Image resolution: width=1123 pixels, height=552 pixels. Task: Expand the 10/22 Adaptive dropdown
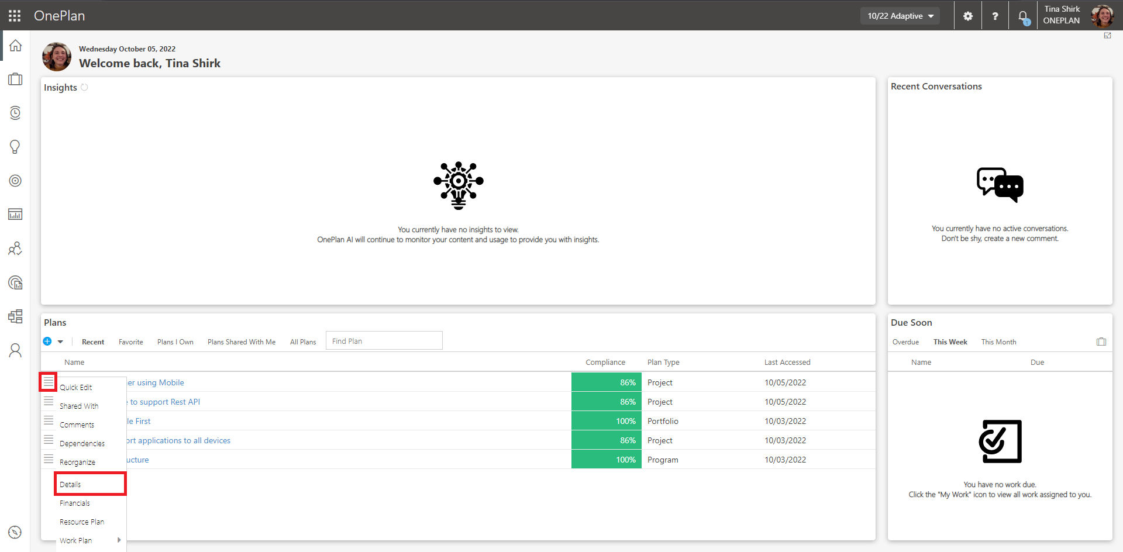pyautogui.click(x=900, y=16)
